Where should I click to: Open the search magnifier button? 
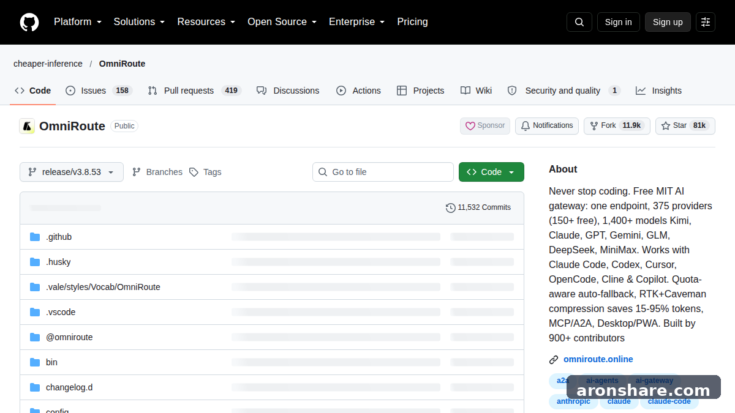pos(579,22)
